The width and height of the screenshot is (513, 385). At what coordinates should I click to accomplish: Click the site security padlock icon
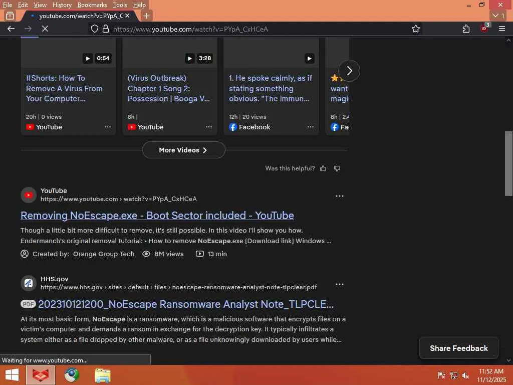pyautogui.click(x=105, y=29)
